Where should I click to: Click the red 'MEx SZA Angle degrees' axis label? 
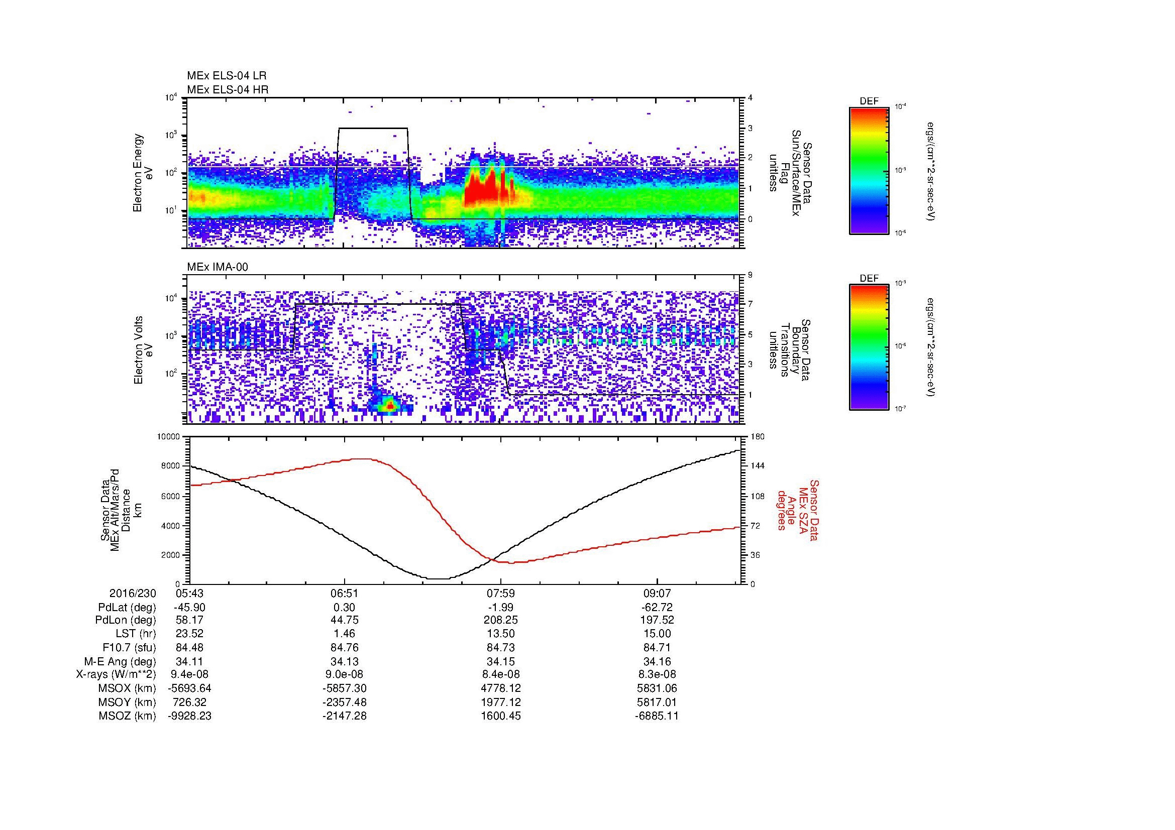coord(798,510)
